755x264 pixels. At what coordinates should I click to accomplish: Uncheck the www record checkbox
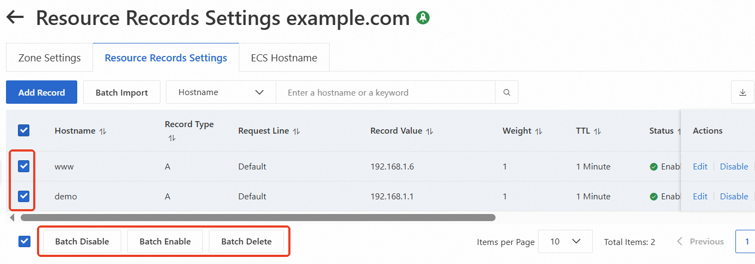(24, 166)
